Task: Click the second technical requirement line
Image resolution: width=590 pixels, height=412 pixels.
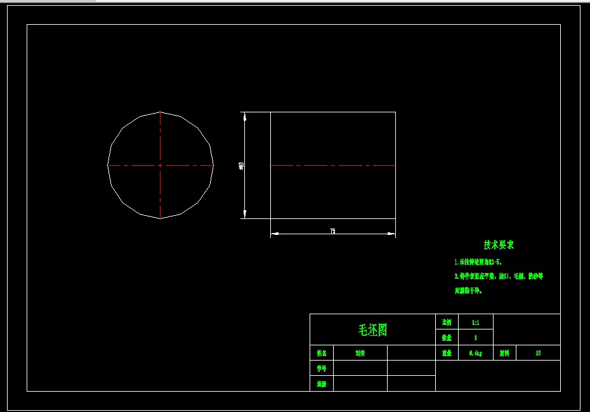Action: point(499,276)
